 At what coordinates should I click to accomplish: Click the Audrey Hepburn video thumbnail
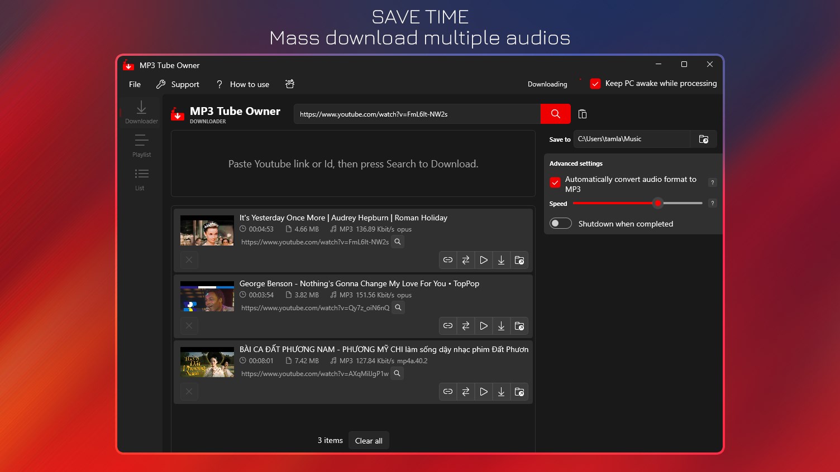tap(207, 230)
